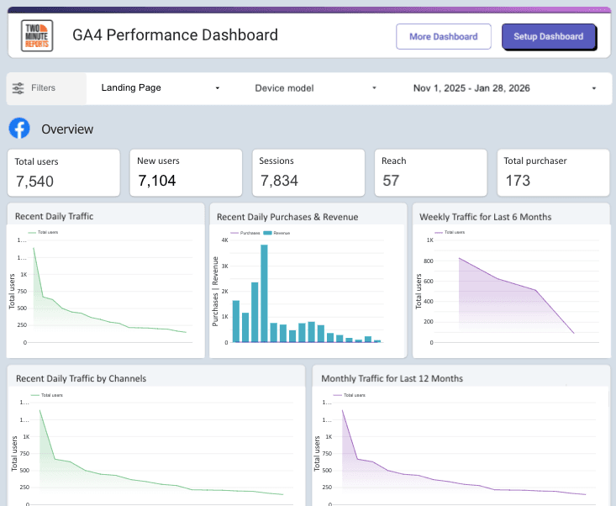Screen dimensions: 616x506
Task: Click the Recent Daily Traffic by Channels title
Action: click(x=81, y=378)
